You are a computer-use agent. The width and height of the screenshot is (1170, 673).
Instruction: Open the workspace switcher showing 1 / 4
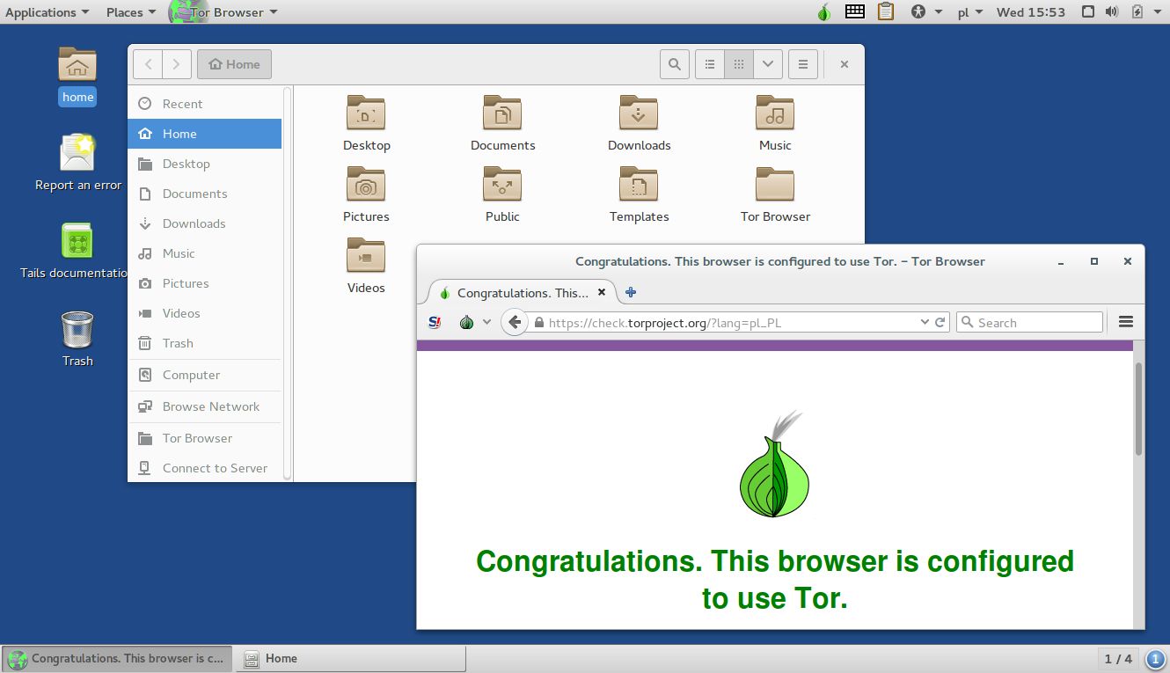(1118, 658)
